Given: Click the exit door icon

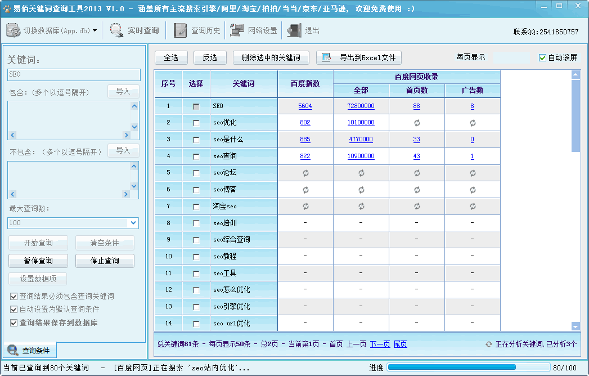Looking at the screenshot, I should pyautogui.click(x=294, y=30).
